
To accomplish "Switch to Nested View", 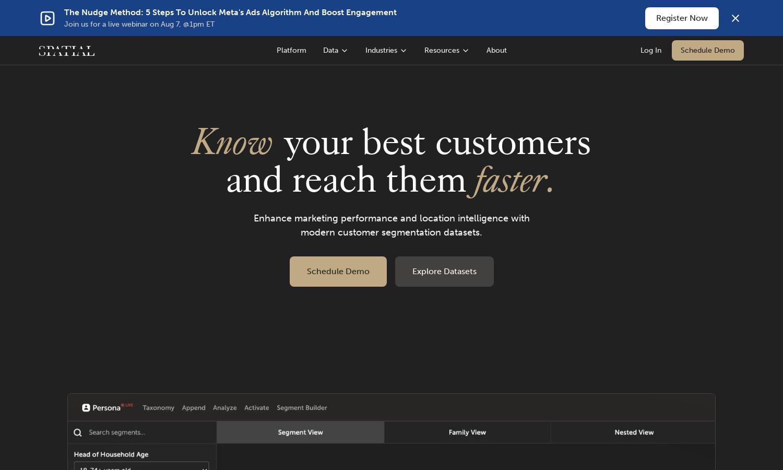I will 634,432.
